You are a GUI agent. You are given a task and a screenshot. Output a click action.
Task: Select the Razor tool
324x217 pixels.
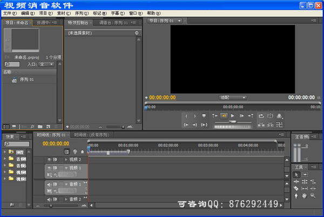coord(296,189)
